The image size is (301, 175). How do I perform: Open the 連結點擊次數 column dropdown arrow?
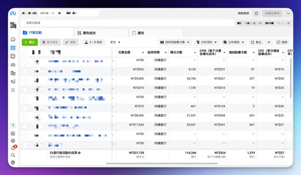point(253,52)
